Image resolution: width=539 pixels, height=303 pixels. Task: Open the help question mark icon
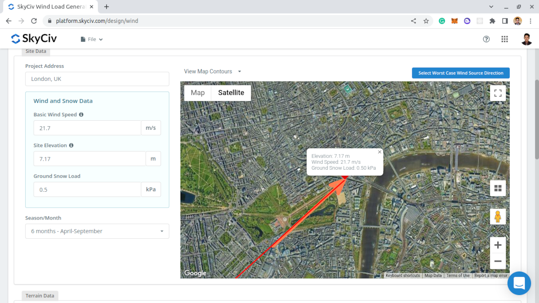click(x=486, y=39)
